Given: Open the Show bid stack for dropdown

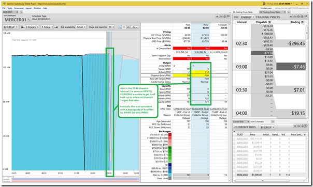Looking at the screenshot, I should [x=111, y=27].
